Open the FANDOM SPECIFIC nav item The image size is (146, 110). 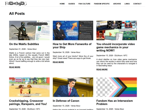tap(102, 4)
